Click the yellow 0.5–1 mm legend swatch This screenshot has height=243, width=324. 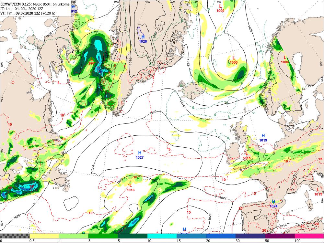[44, 236]
